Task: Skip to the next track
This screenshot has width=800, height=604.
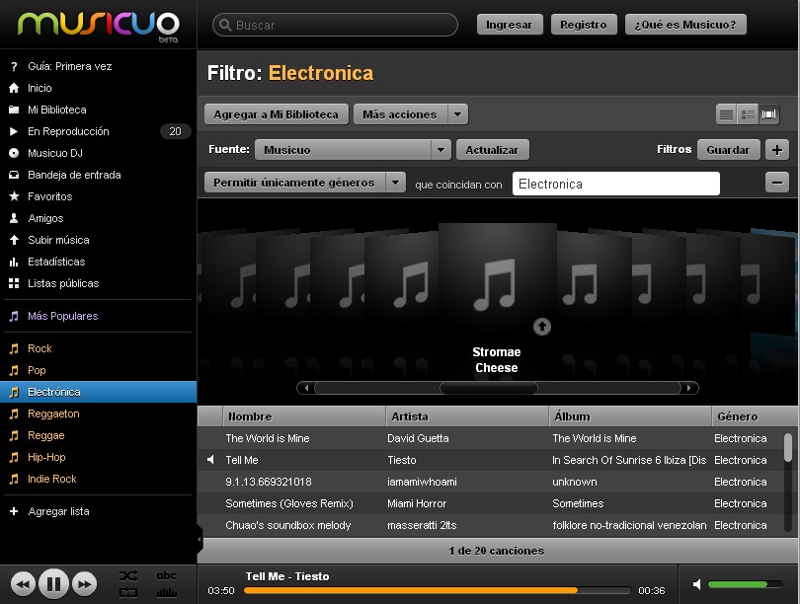Action: click(x=84, y=584)
